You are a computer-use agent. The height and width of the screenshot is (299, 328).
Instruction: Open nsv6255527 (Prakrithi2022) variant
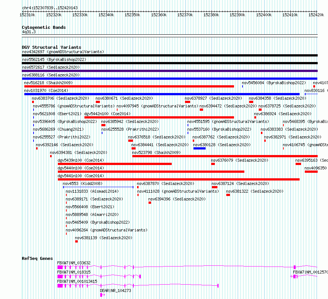tap(62, 137)
